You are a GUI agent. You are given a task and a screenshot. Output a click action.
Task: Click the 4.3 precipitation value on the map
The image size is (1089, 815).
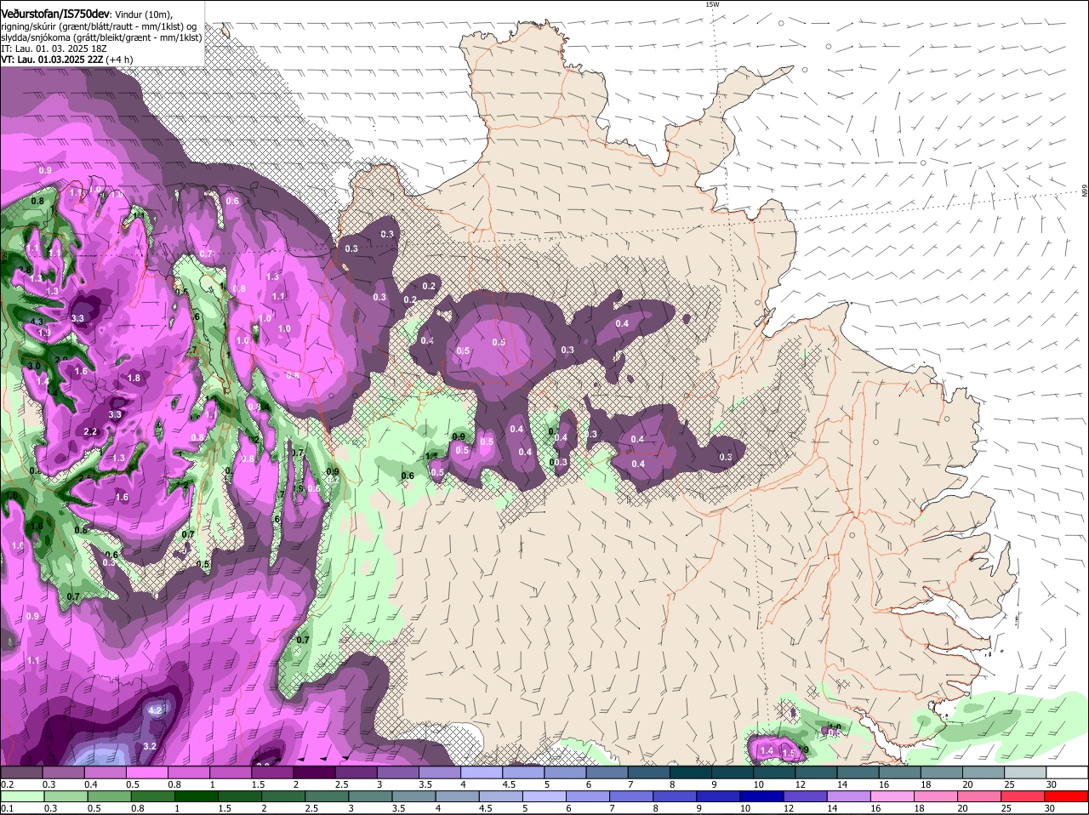(37, 321)
